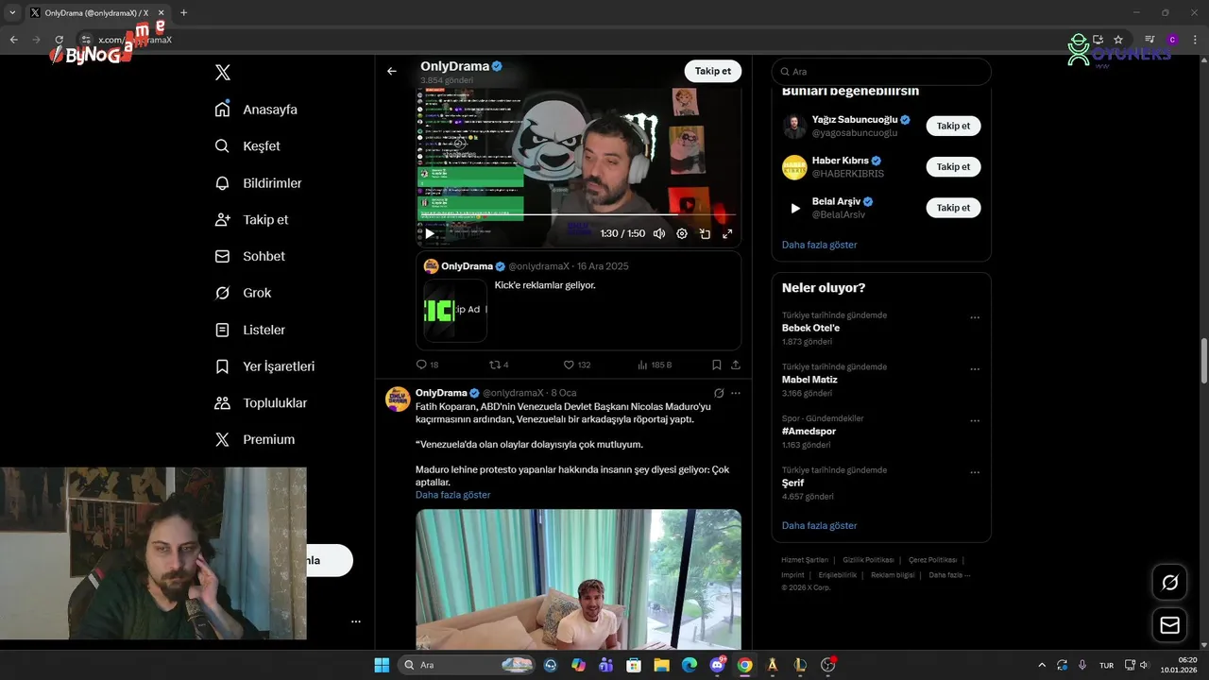The image size is (1209, 680).
Task: Open video settings gear icon
Action: click(682, 233)
